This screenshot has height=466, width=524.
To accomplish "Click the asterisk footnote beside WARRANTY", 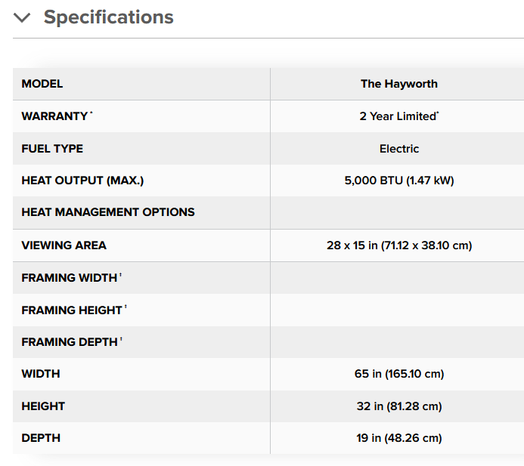I will coord(91,114).
